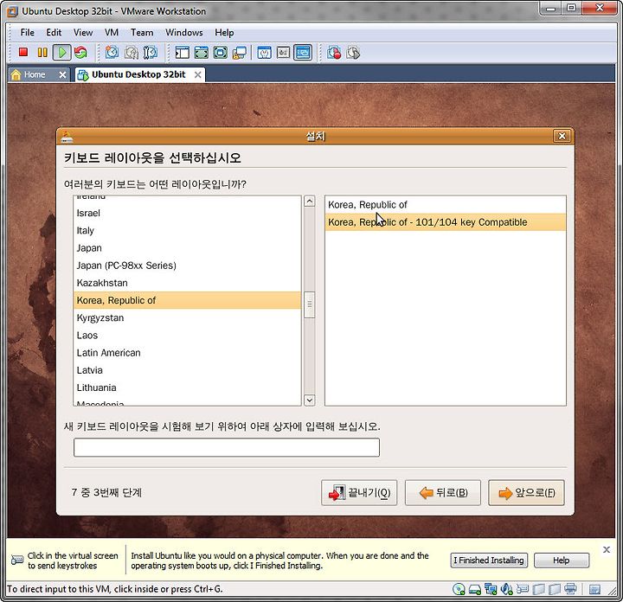
Task: Click the Reset virtual machine icon
Action: click(80, 53)
